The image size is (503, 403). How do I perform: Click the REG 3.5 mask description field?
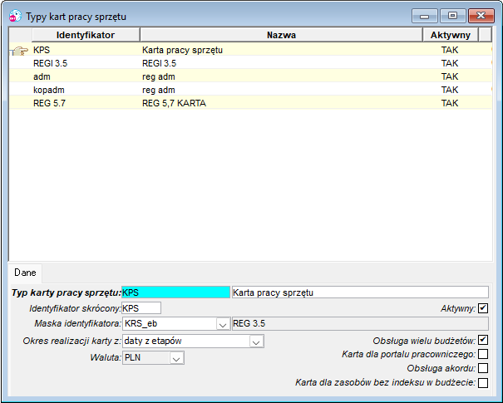360,323
